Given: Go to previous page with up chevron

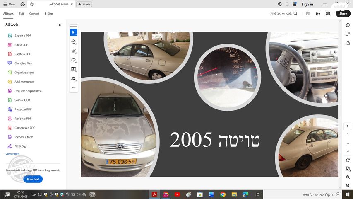Looking at the screenshot, I should 348,143.
